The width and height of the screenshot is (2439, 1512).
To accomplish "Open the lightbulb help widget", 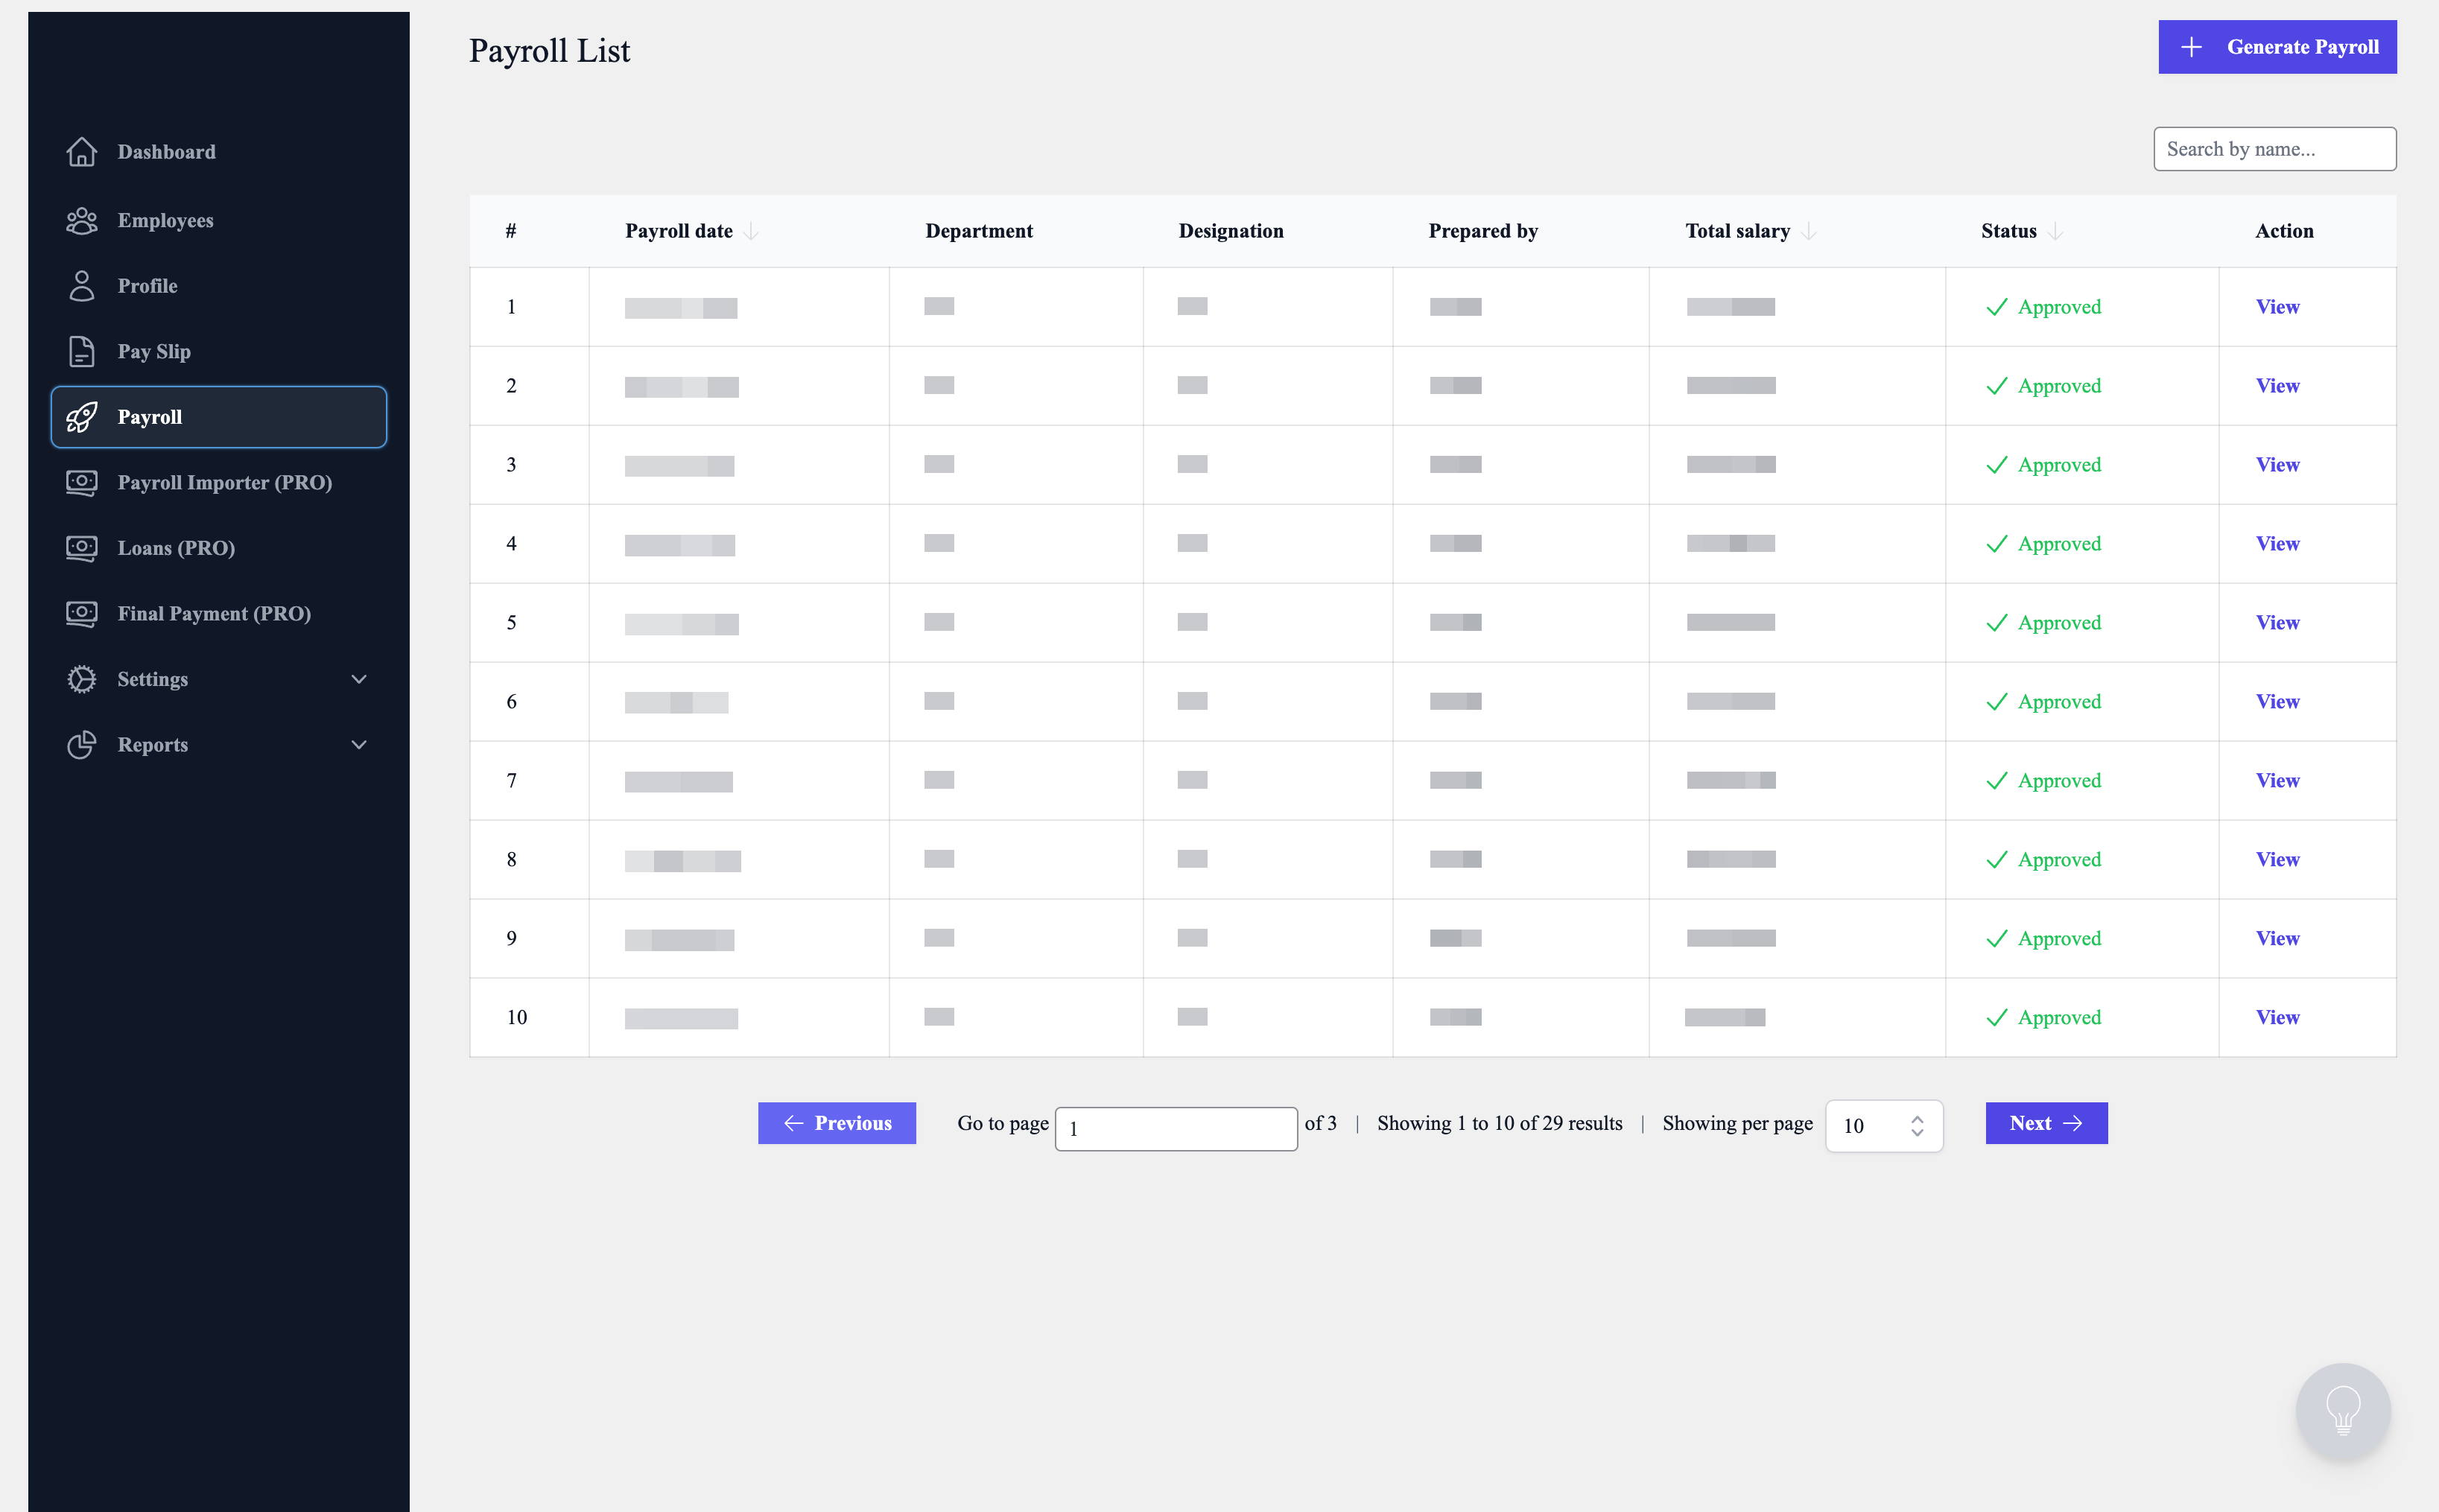I will (2342, 1410).
